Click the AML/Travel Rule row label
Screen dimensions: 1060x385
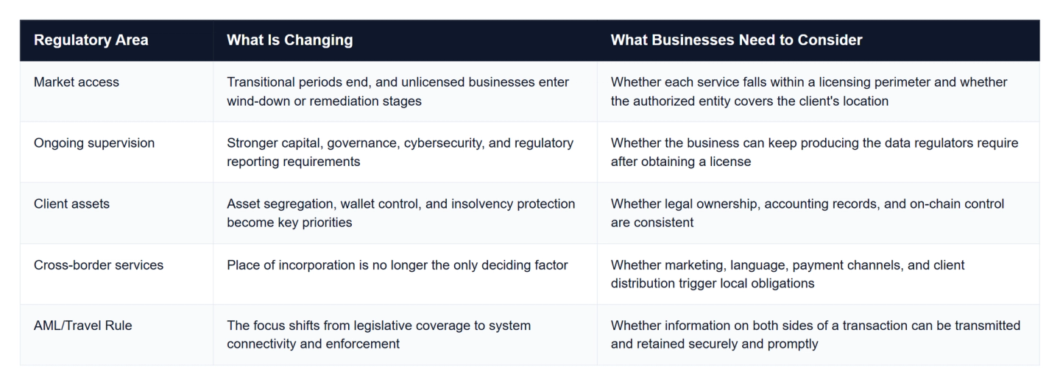(83, 325)
